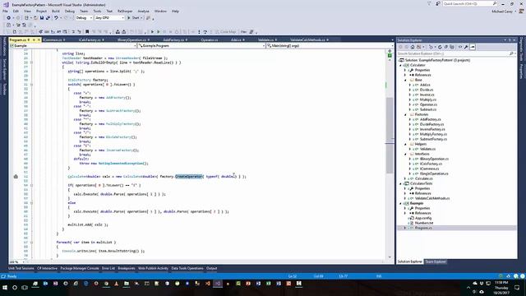526x296 pixels.
Task: Click the Save All toolbar icon
Action: point(48,18)
